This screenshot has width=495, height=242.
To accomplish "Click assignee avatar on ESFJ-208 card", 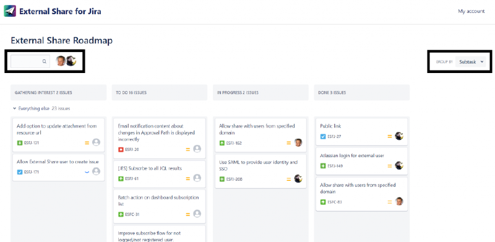I will click(x=298, y=178).
